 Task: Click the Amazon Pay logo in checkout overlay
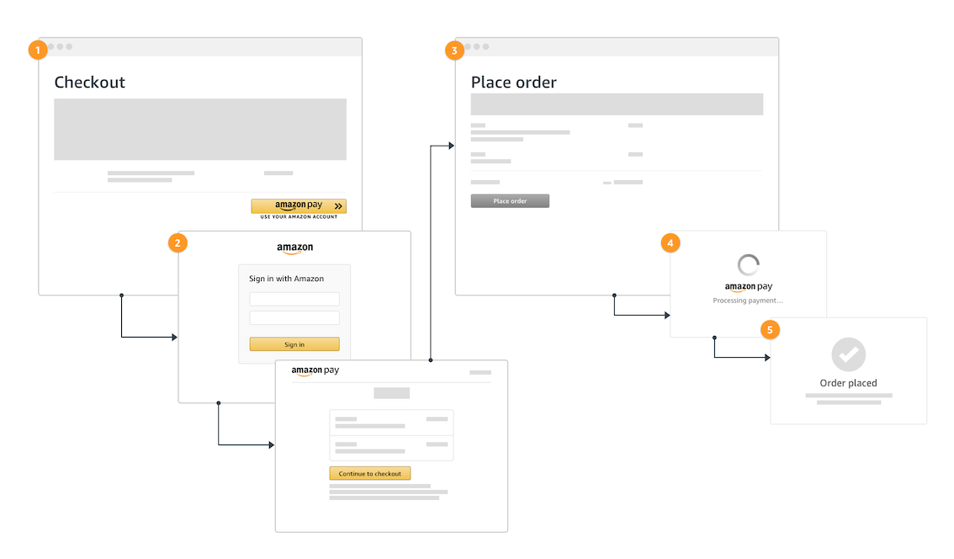[x=315, y=370]
